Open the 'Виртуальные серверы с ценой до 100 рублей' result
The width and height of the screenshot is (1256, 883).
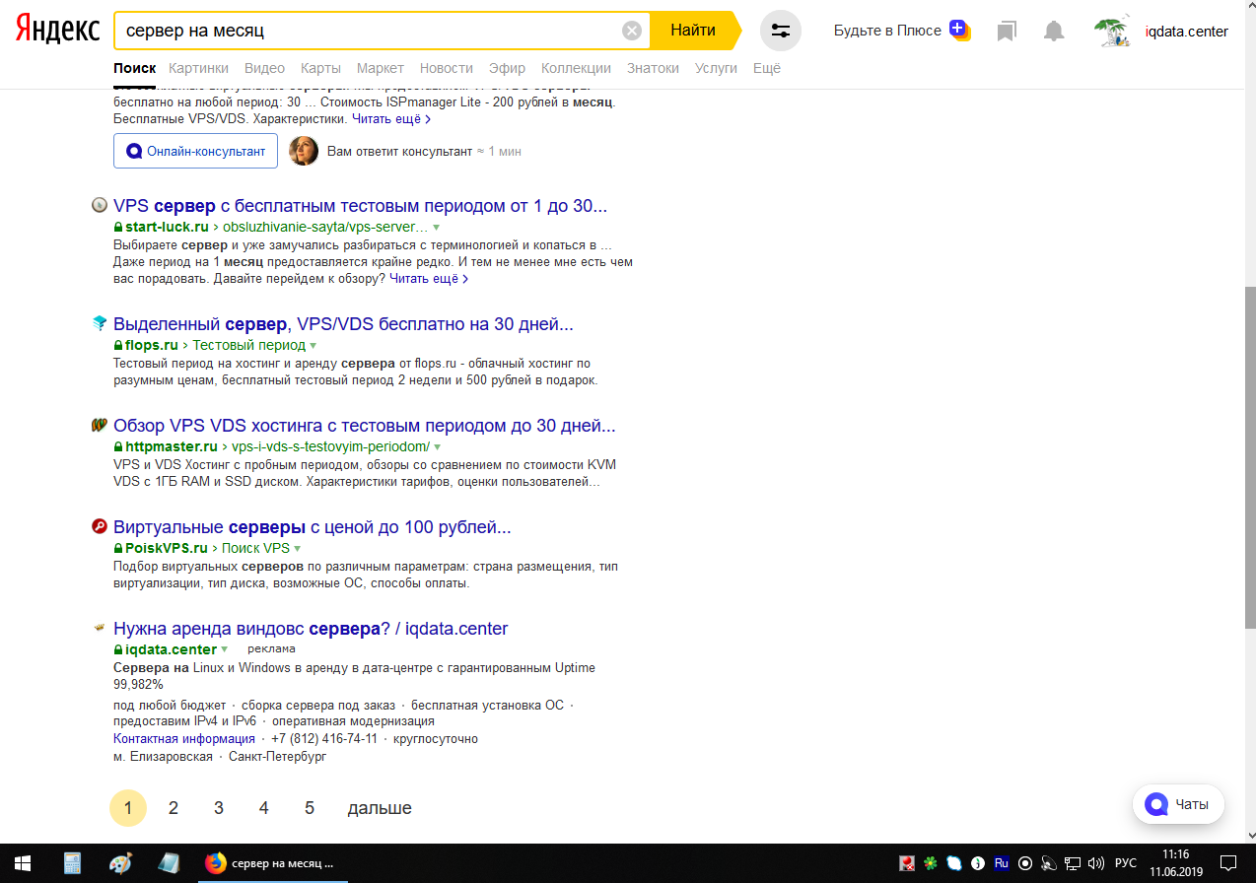313,527
